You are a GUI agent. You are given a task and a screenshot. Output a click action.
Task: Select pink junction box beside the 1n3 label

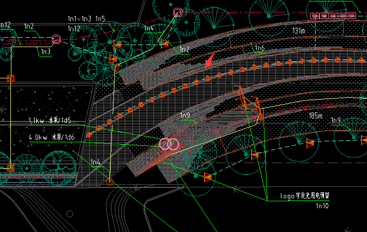point(56,39)
